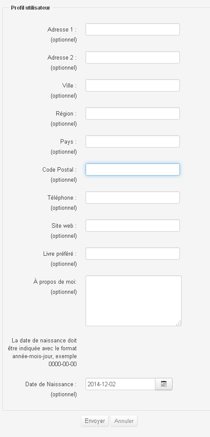Focus the Pays text box
Image resolution: width=210 pixels, height=437 pixels.
click(132, 141)
